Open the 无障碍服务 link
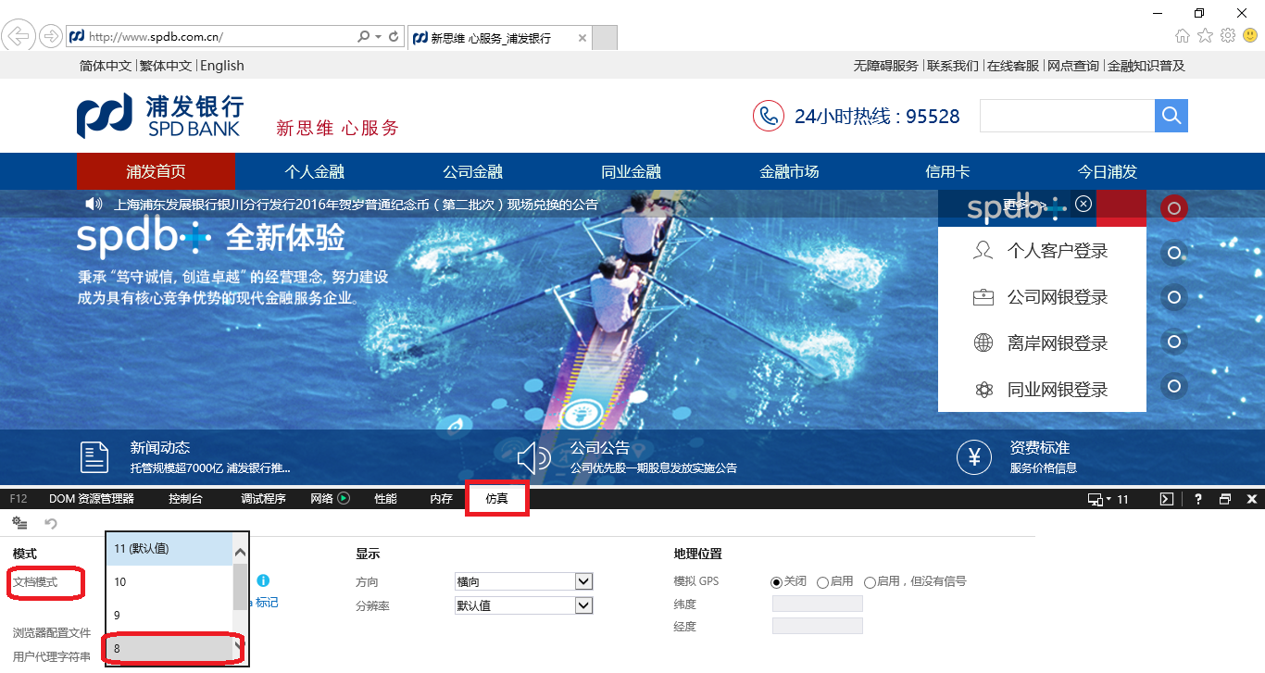Viewport: 1265px width, 673px height. pyautogui.click(x=886, y=66)
